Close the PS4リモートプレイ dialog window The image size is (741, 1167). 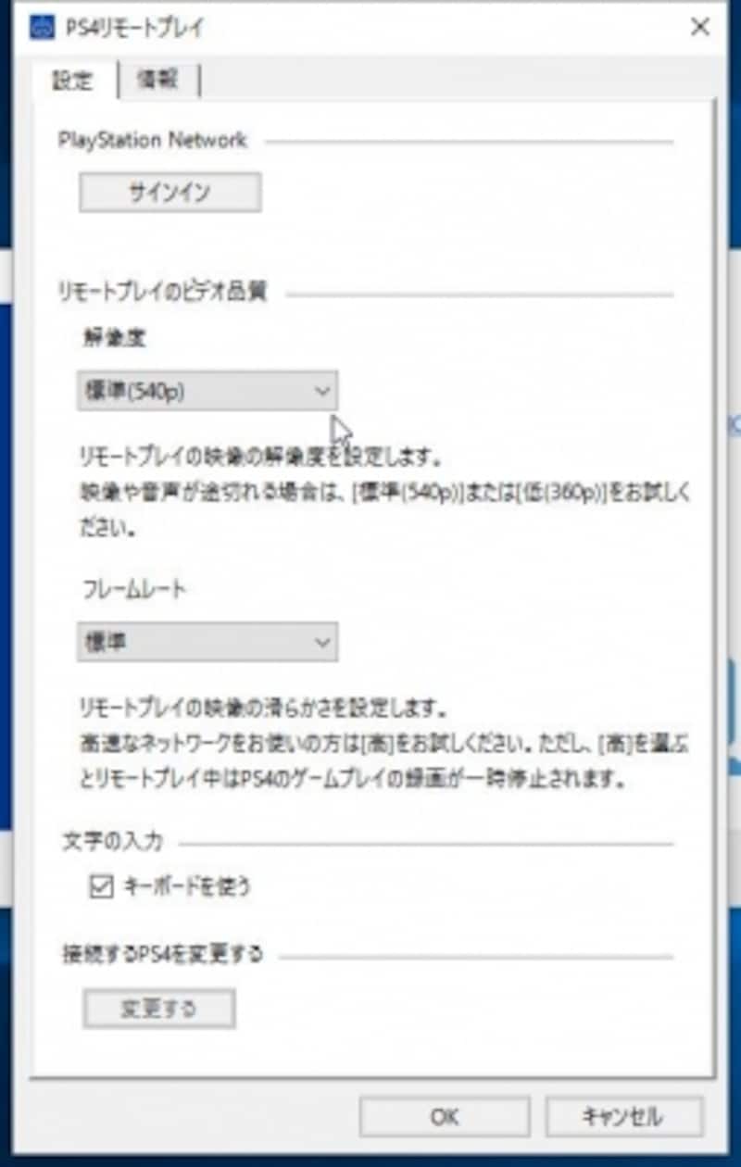(x=699, y=27)
